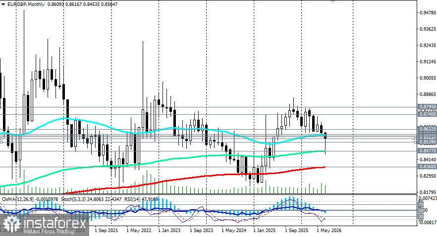437x236 pixels.
Task: Click the 1 May 2026 date marker
Action: (329, 231)
